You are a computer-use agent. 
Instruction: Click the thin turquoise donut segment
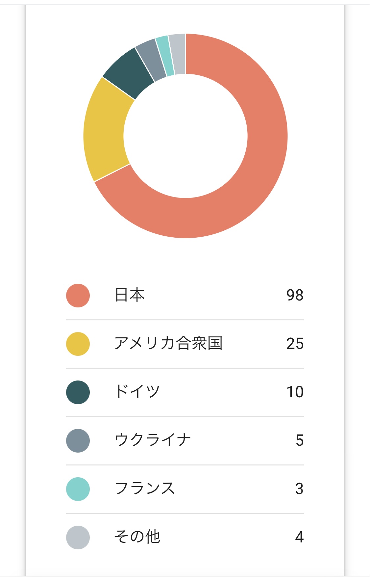(x=165, y=55)
